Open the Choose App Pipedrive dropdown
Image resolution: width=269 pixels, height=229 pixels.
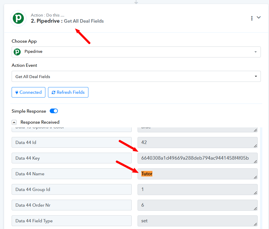click(x=136, y=52)
